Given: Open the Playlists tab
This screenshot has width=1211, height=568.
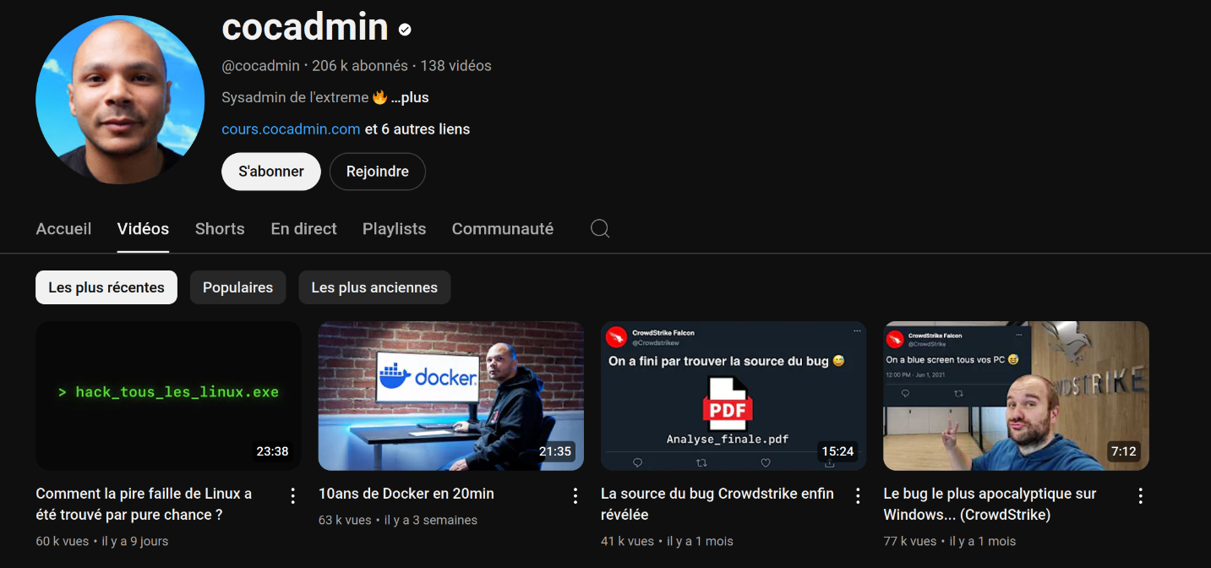Looking at the screenshot, I should pyautogui.click(x=394, y=229).
